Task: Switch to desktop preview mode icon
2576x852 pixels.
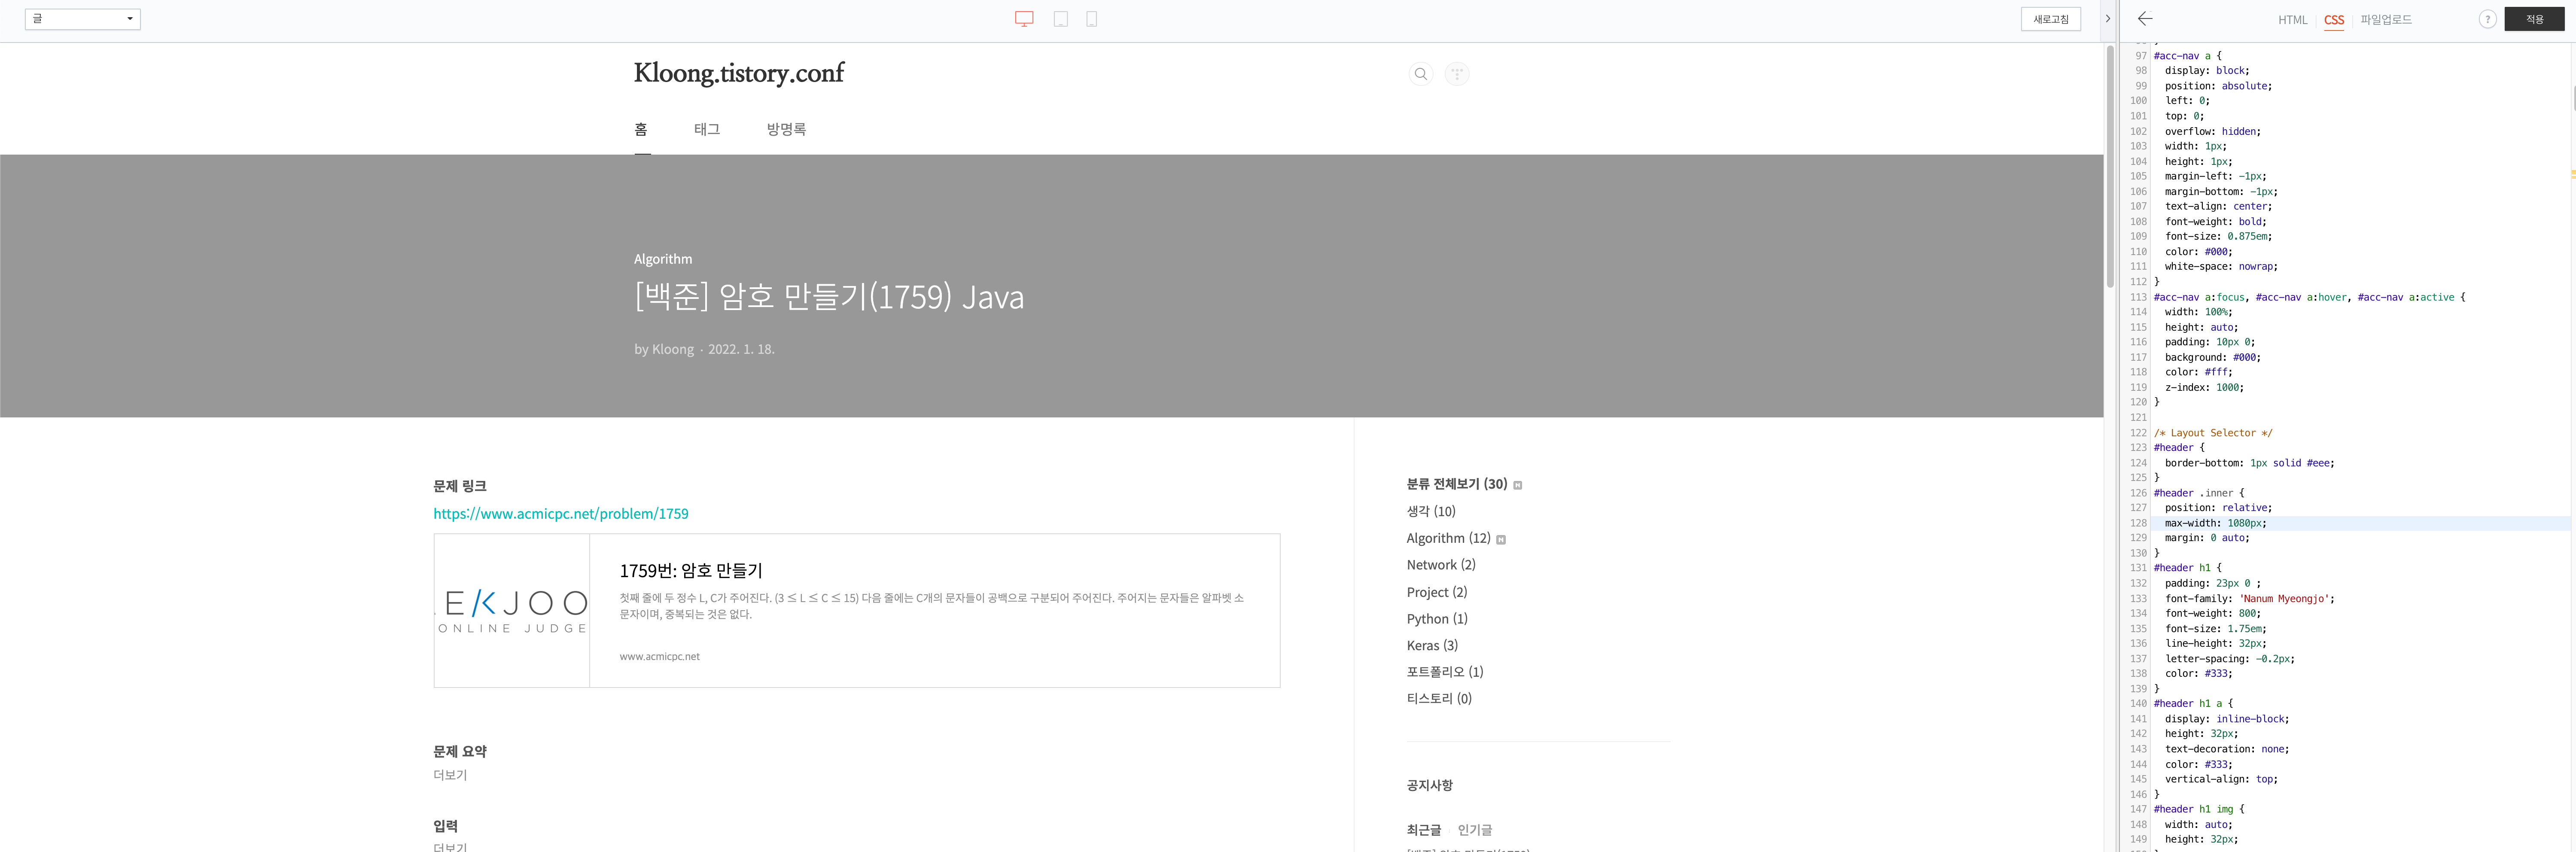Action: (1024, 19)
